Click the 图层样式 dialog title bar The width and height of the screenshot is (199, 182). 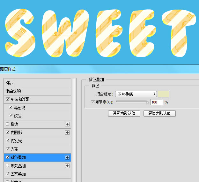pos(99,69)
